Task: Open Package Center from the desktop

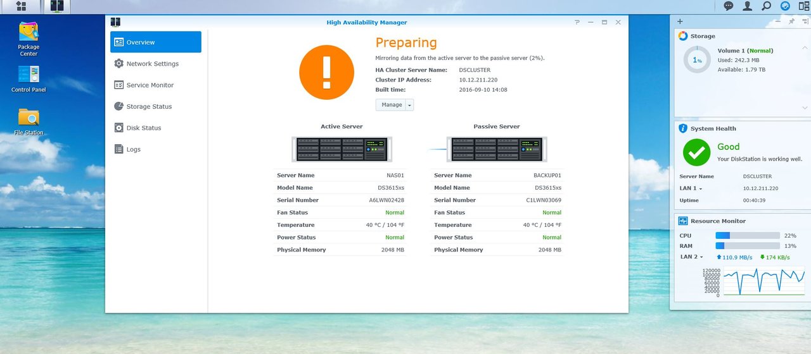Action: click(29, 33)
